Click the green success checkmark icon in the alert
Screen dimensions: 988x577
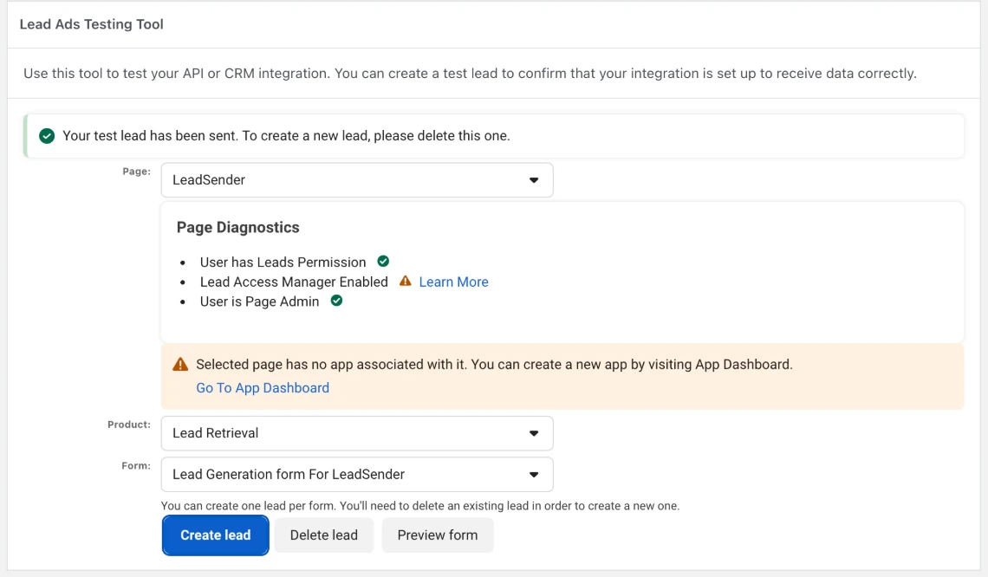[x=47, y=135]
